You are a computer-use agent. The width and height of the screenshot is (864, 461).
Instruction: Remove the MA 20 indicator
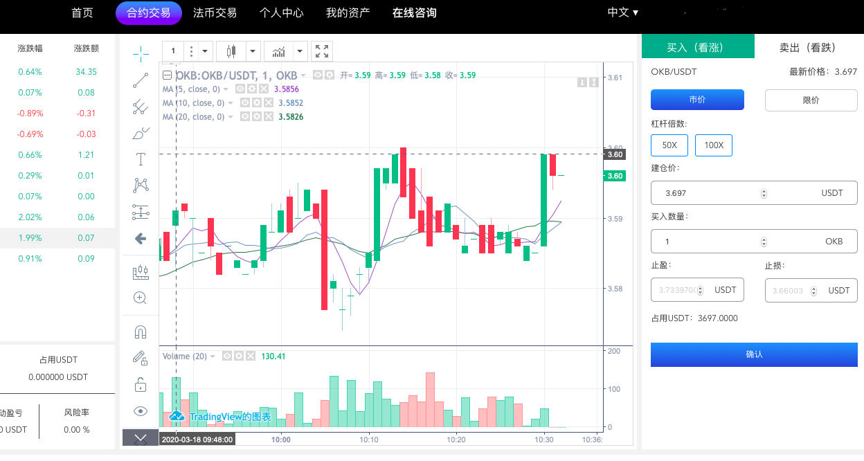(x=268, y=116)
